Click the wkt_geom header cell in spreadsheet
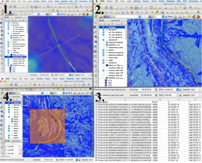This screenshot has width=202, height=163. 125,102
